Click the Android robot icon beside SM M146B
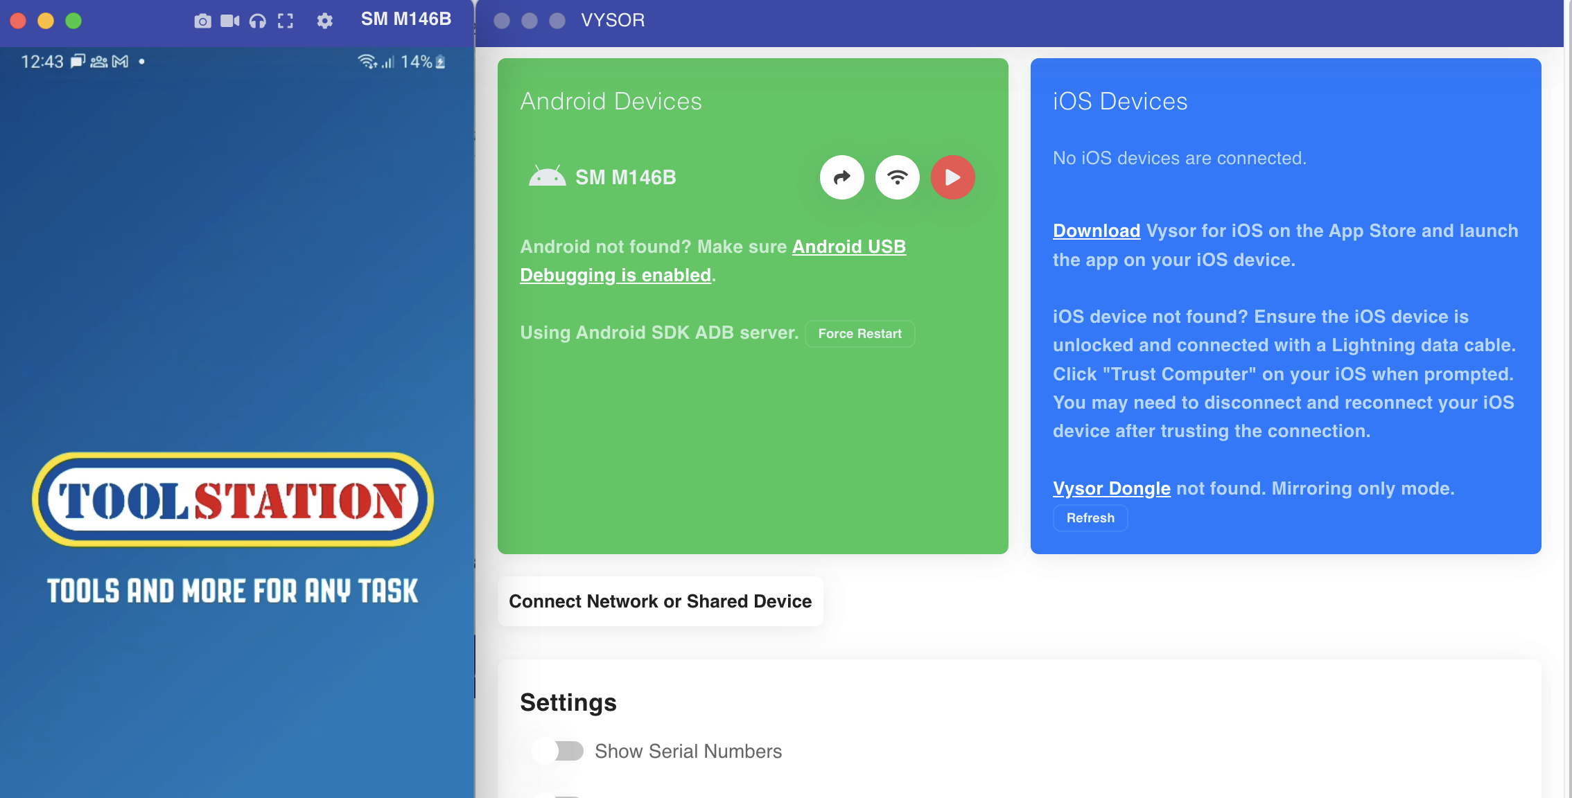The image size is (1572, 798). pos(547,177)
